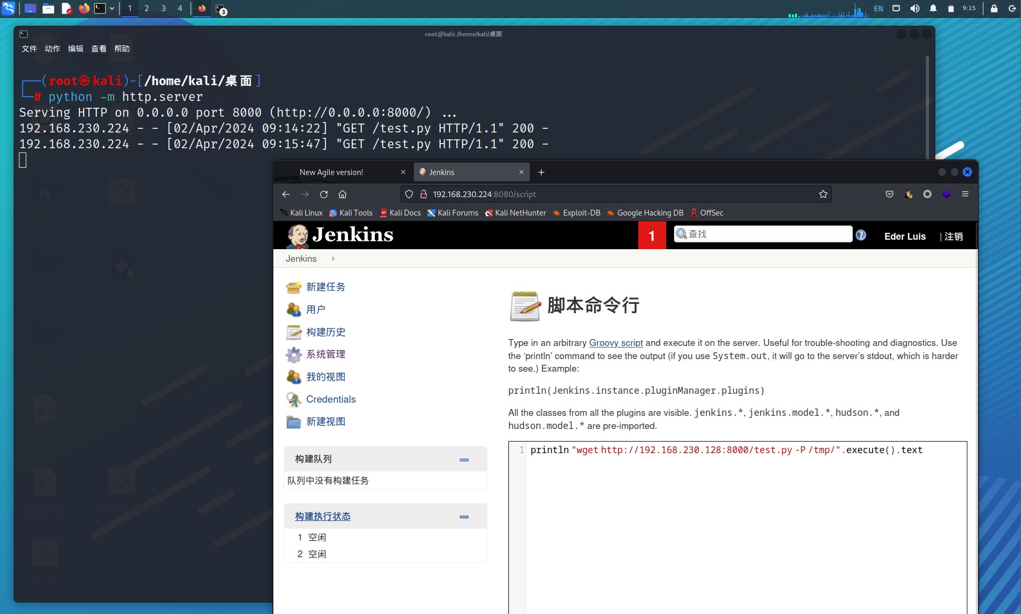Click the Firefox extension puzzle avatar icon
1021x614 pixels.
908,194
